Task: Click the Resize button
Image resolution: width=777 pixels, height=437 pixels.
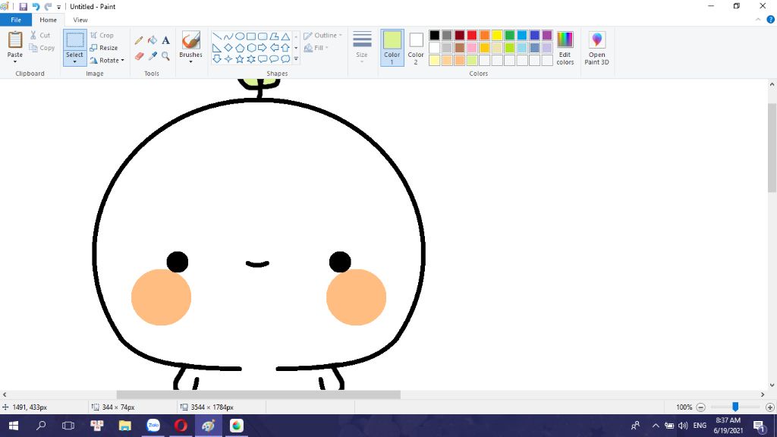Action: click(104, 48)
